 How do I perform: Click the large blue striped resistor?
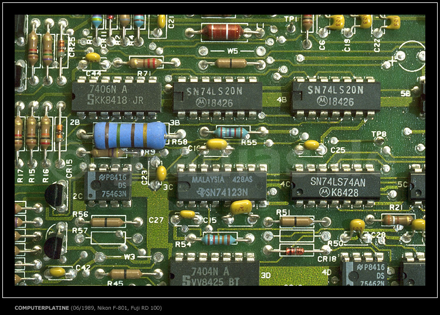point(130,135)
